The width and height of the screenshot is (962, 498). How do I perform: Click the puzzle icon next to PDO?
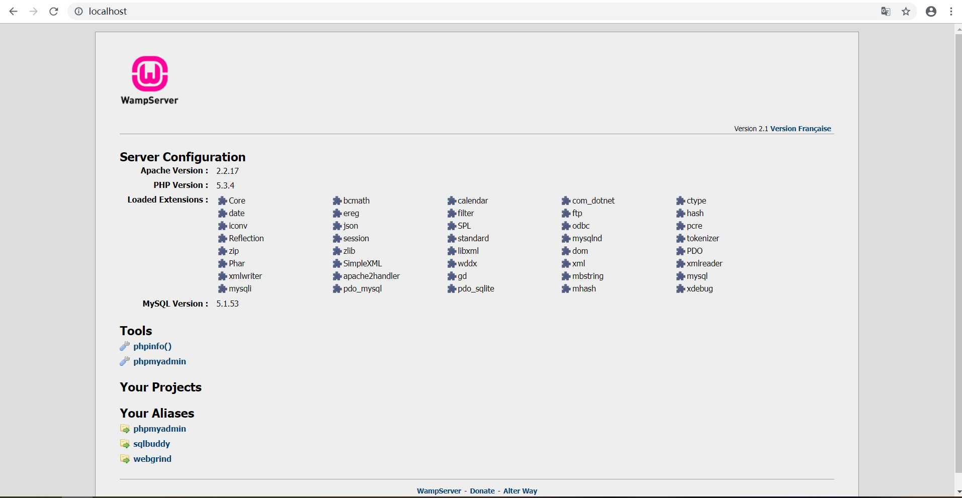point(680,251)
